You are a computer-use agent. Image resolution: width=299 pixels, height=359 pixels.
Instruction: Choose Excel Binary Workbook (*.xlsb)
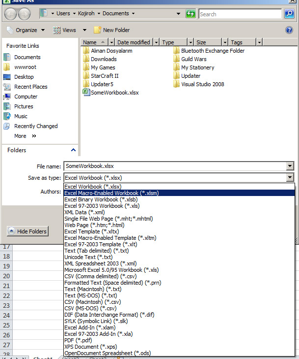point(179,199)
